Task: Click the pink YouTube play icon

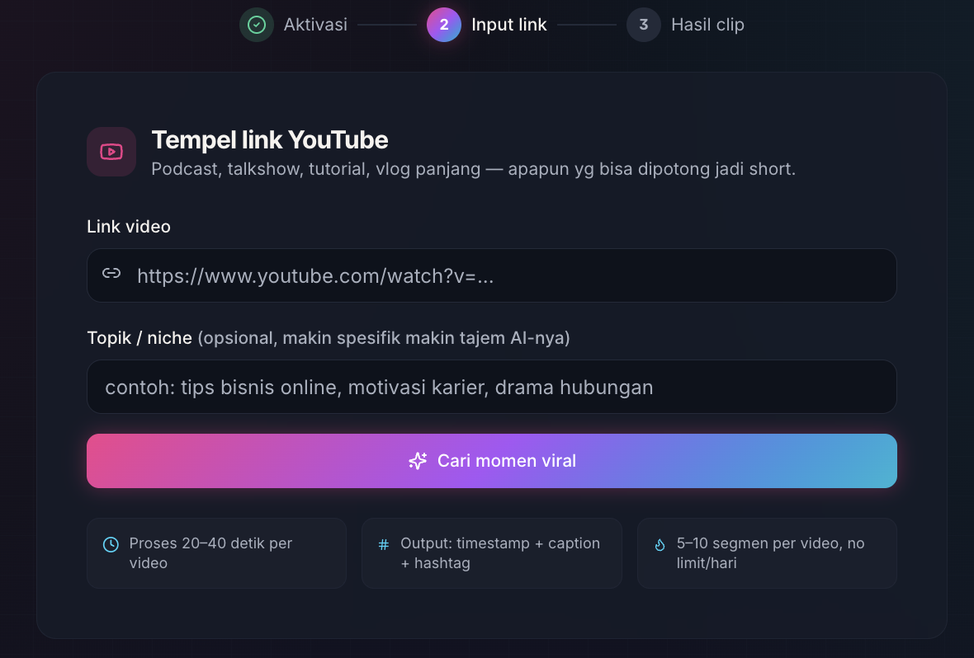Action: point(111,152)
